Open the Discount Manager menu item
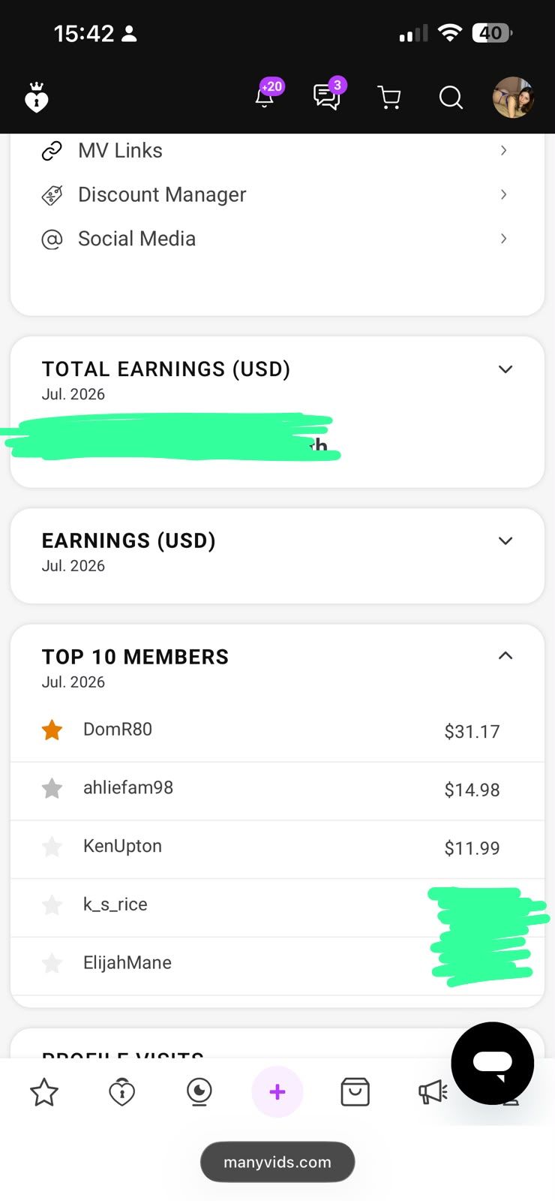The height and width of the screenshot is (1201, 555). [277, 195]
